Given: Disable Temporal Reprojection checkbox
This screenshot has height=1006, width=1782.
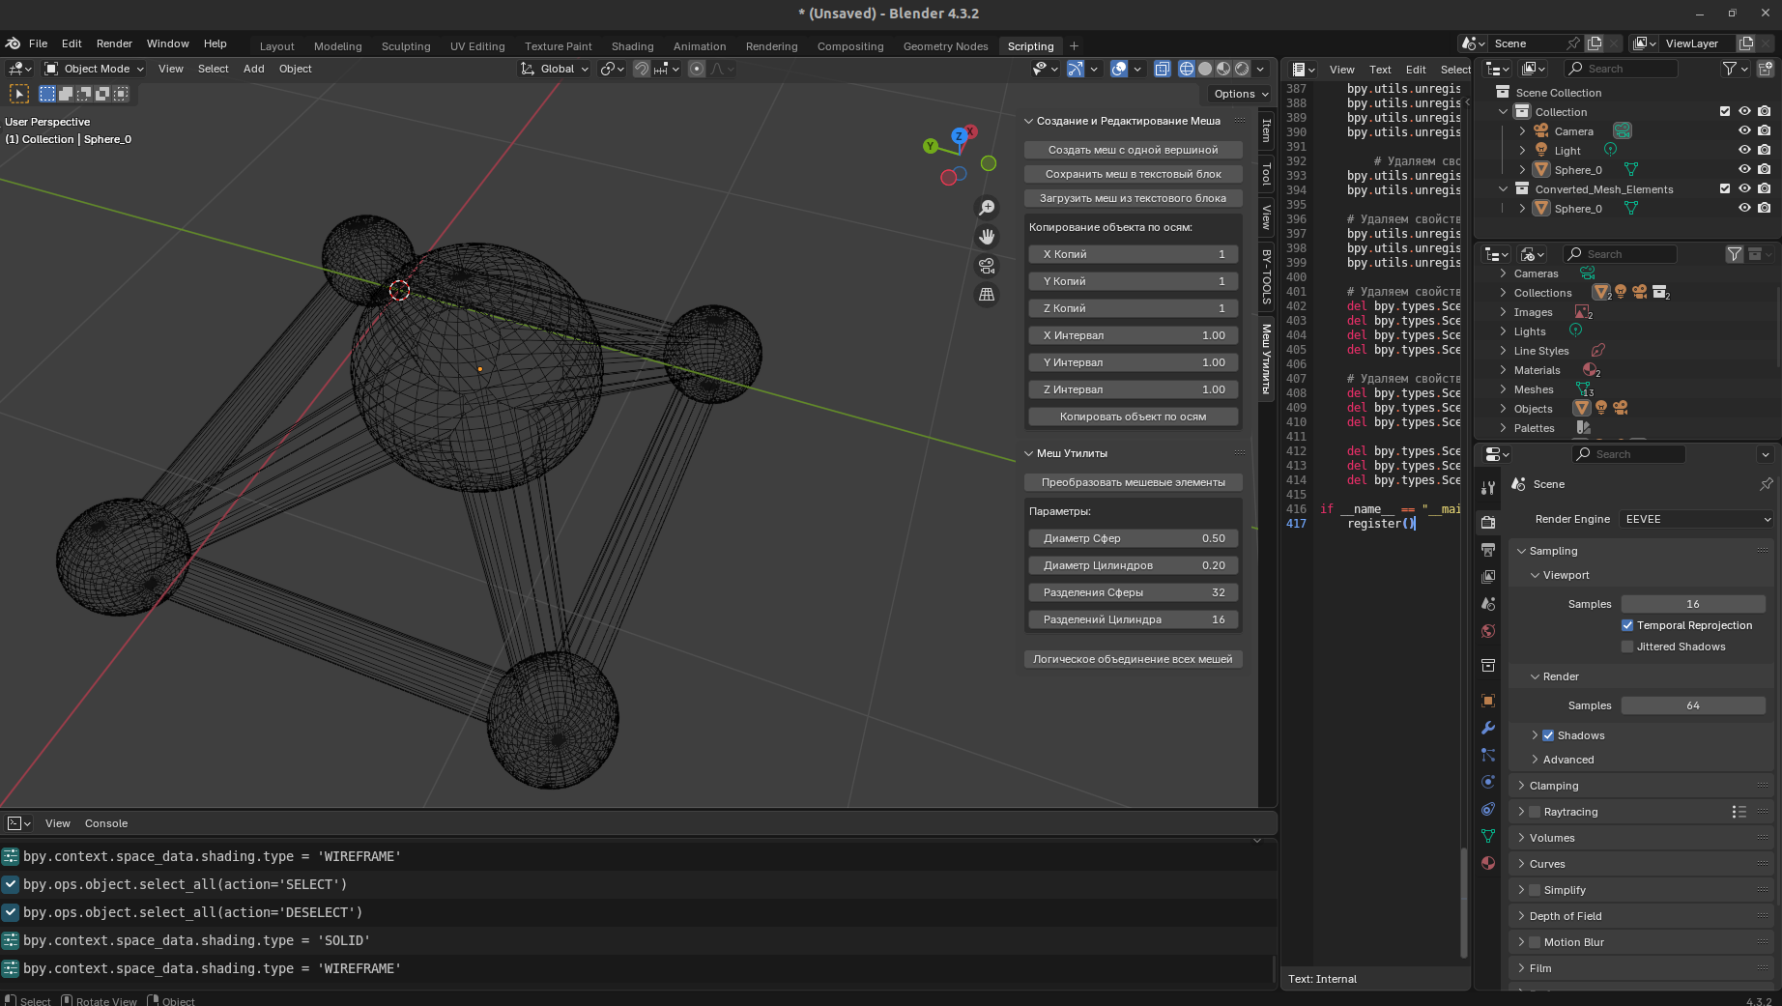Looking at the screenshot, I should (1627, 625).
